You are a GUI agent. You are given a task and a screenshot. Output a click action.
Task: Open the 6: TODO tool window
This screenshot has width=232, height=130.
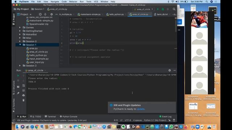pyautogui.click(x=36, y=116)
